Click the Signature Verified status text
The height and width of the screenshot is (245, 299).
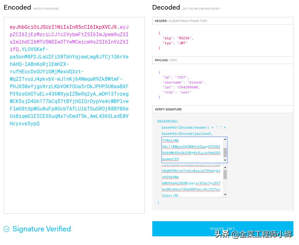click(x=41, y=229)
